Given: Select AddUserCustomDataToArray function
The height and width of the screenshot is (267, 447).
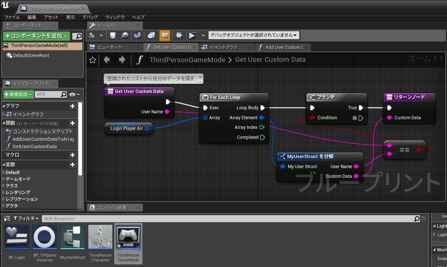Looking at the screenshot, I should click(x=40, y=139).
